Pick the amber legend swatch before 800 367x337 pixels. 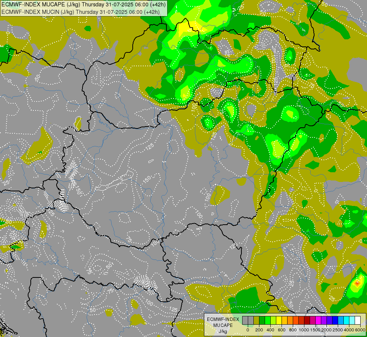[x=285, y=320]
